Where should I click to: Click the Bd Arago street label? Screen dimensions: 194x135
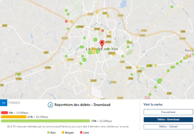coord(77,51)
